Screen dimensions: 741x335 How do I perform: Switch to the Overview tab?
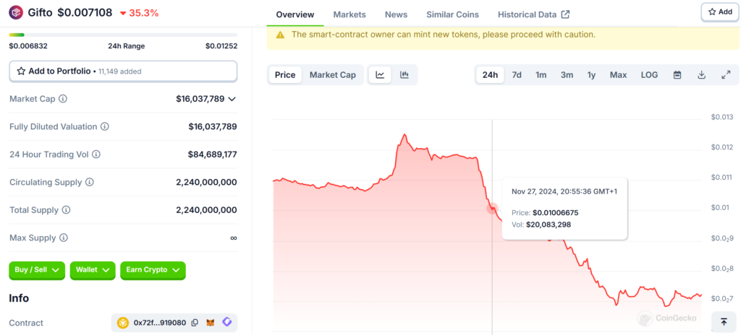click(x=295, y=14)
